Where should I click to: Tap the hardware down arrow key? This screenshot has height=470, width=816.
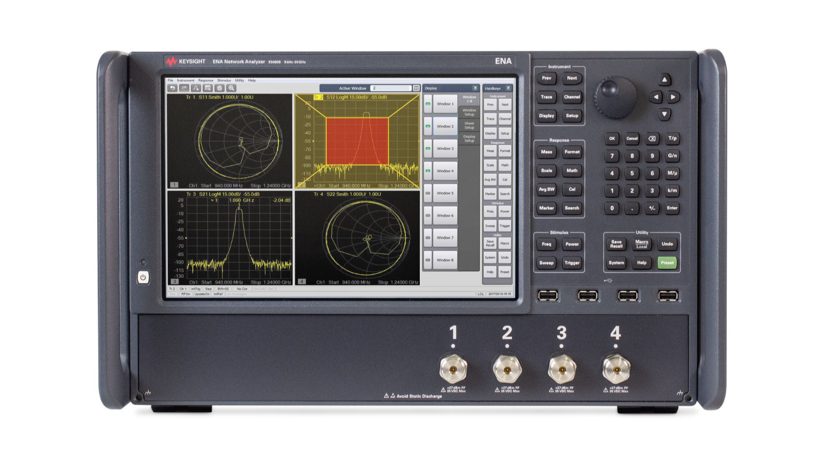click(665, 114)
